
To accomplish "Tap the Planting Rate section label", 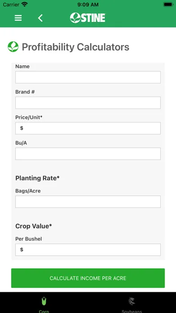I will (37, 178).
